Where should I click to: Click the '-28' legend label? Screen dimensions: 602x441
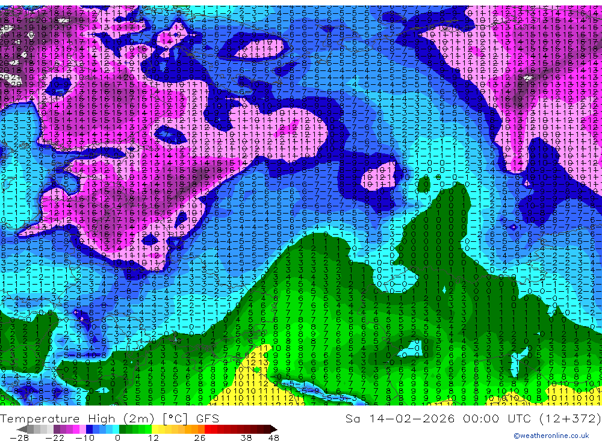19,438
